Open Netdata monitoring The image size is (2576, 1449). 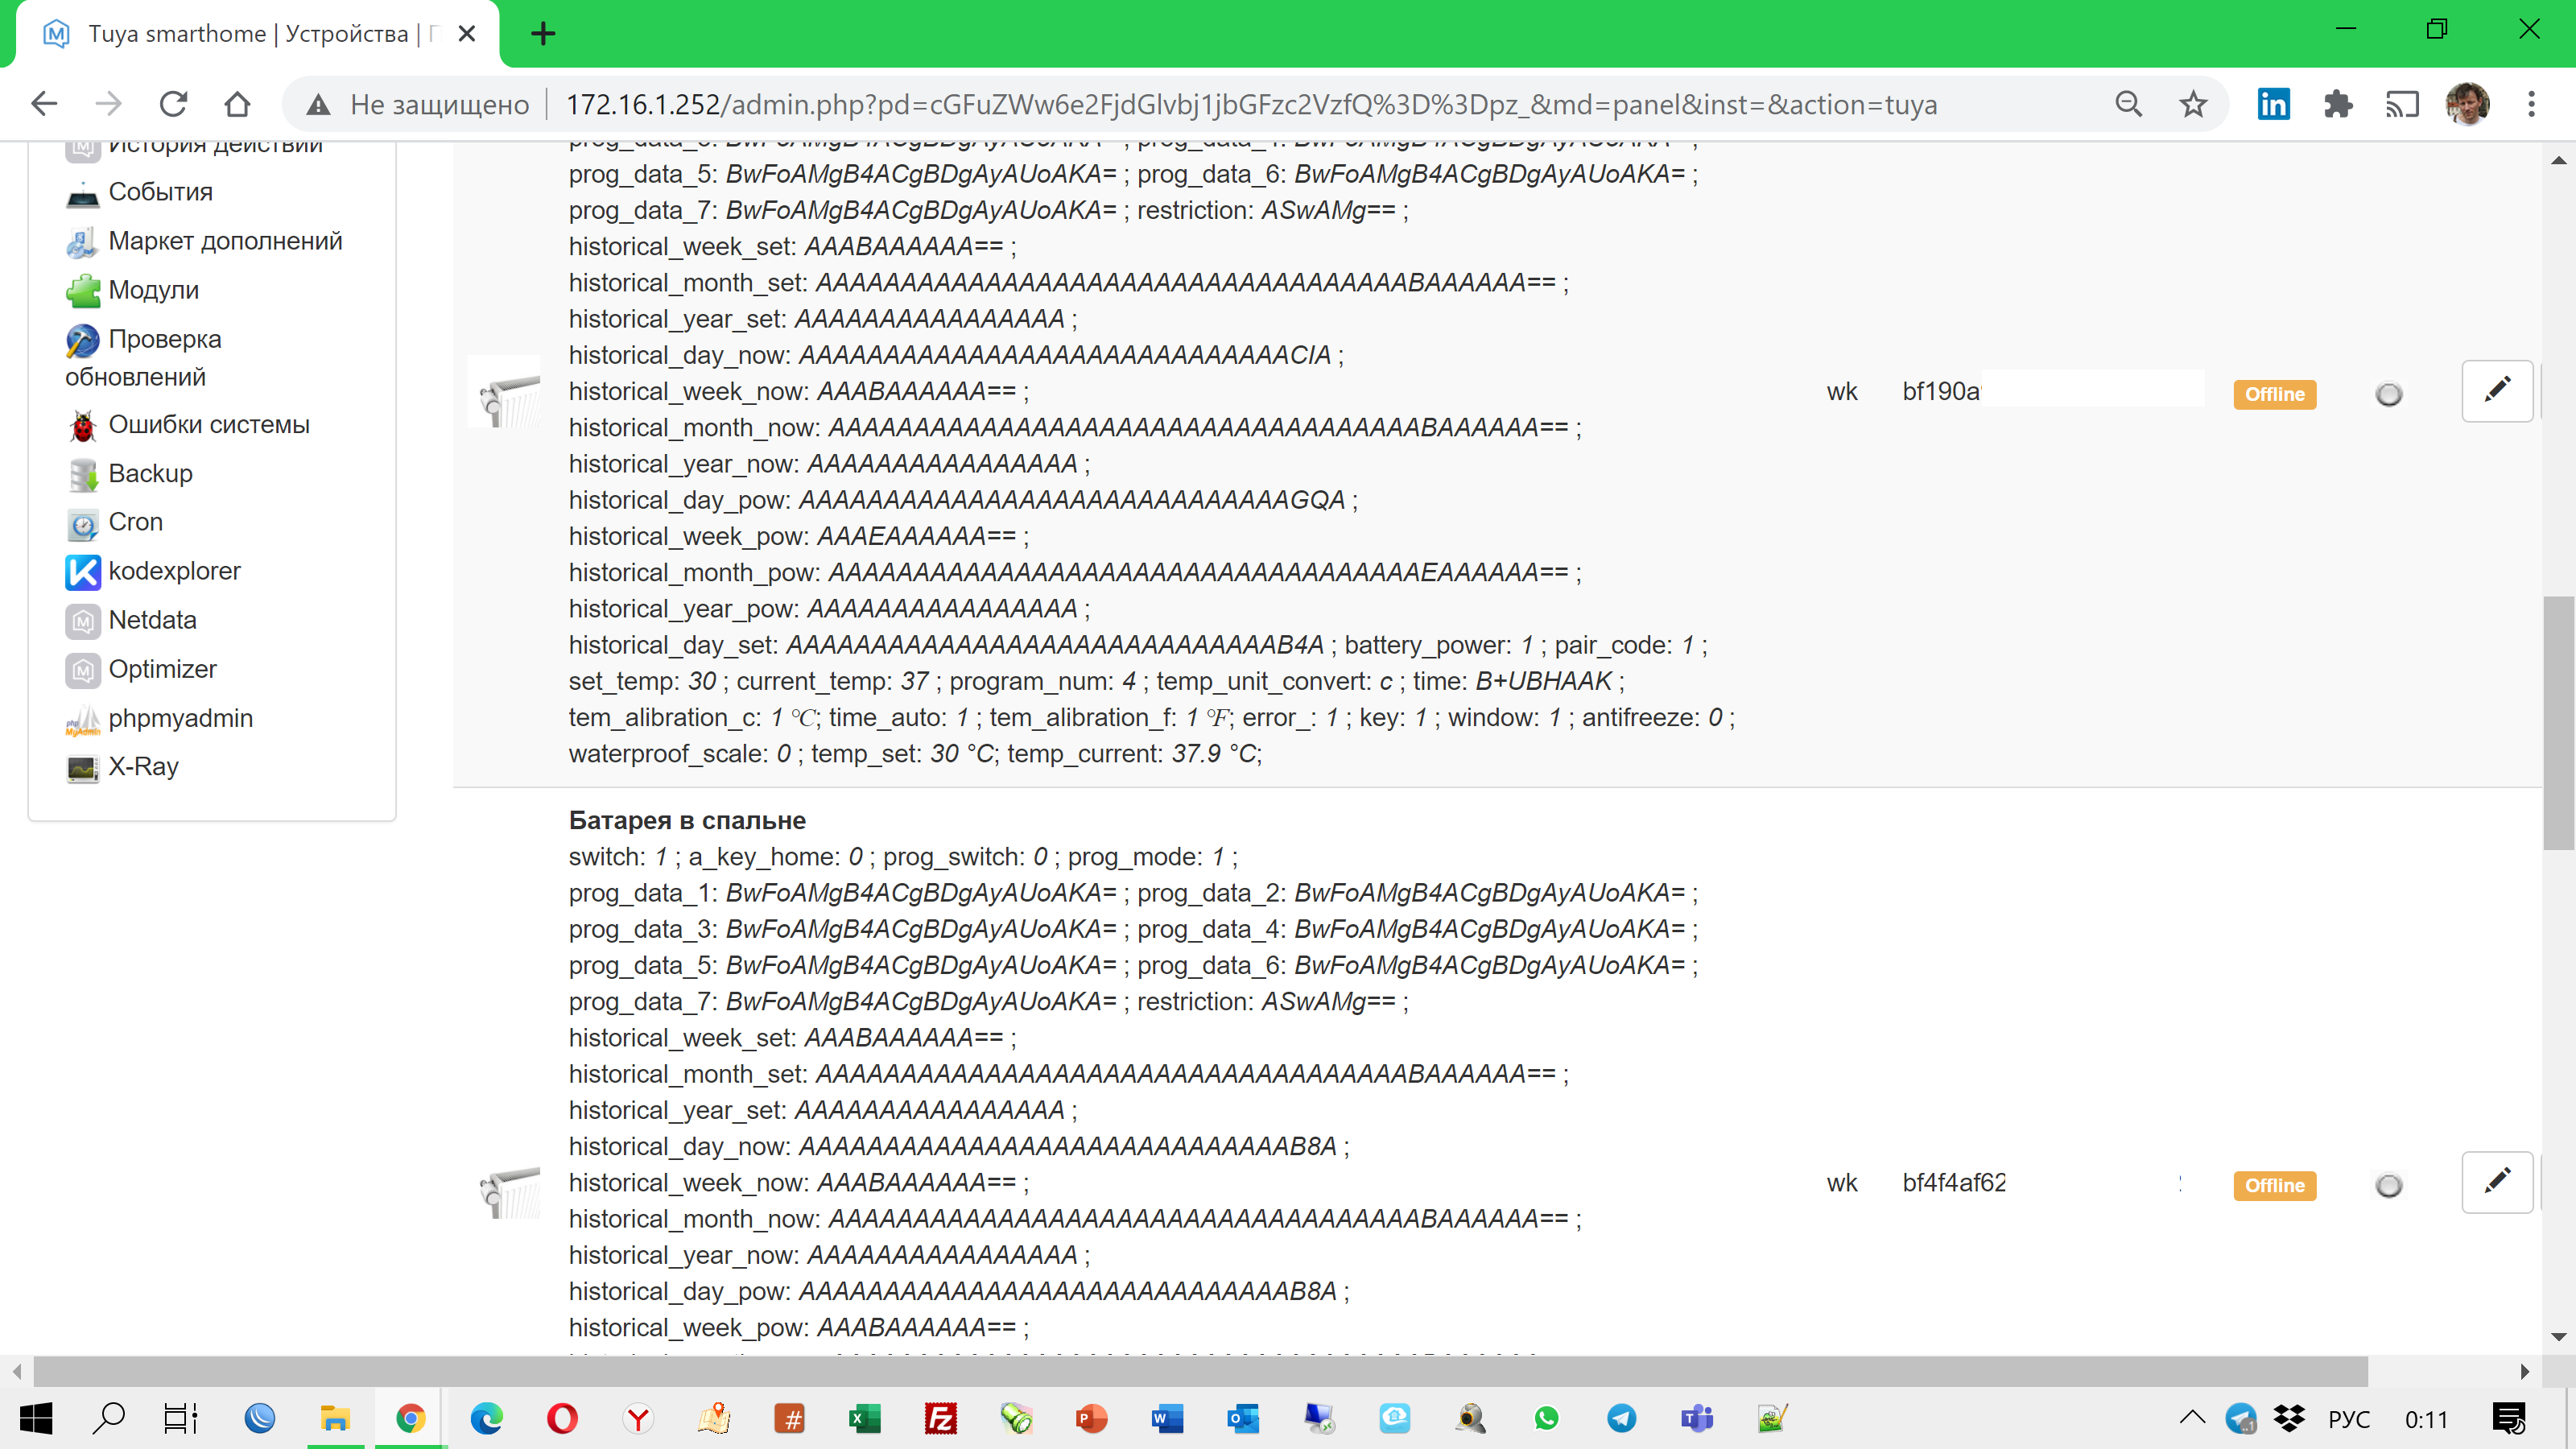coord(153,620)
